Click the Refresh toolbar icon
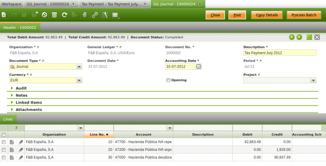This screenshot has width=326, height=166. (x=64, y=15)
